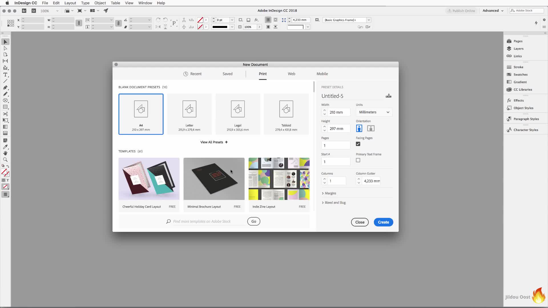Open the stroke type dropdown
The image size is (548, 308).
(232, 27)
